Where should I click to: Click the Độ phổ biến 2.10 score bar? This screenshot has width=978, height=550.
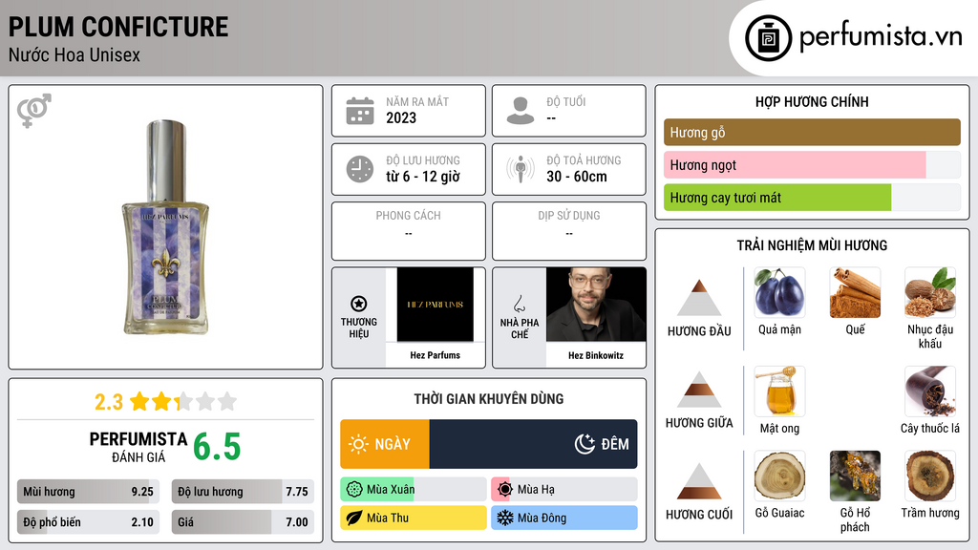pyautogui.click(x=88, y=522)
